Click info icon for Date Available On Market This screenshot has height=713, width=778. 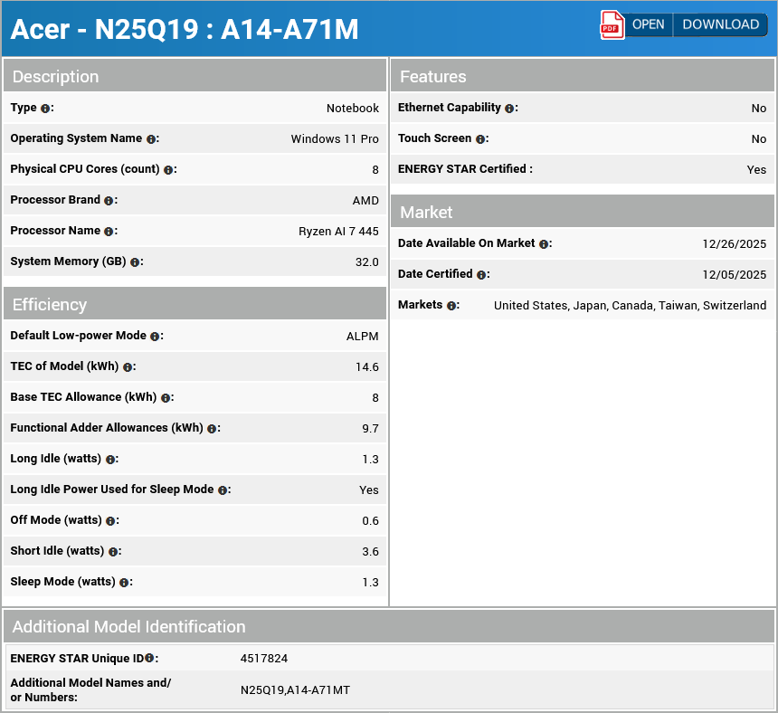[x=544, y=244]
